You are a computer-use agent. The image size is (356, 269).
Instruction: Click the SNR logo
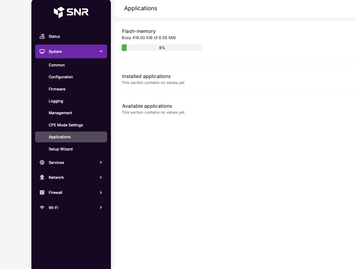71,12
